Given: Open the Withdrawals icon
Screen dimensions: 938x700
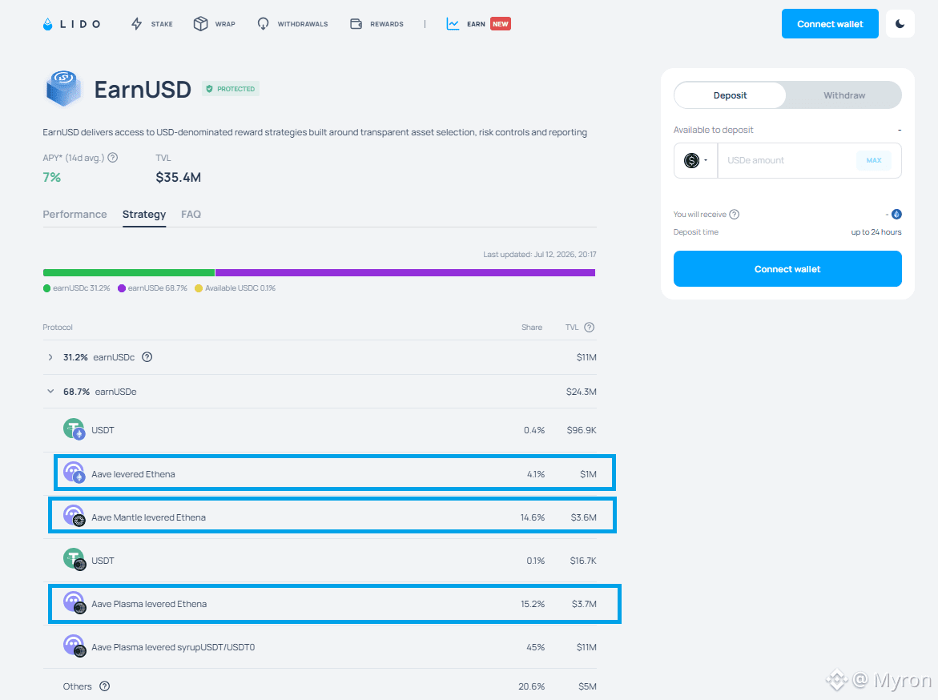Looking at the screenshot, I should (x=263, y=24).
